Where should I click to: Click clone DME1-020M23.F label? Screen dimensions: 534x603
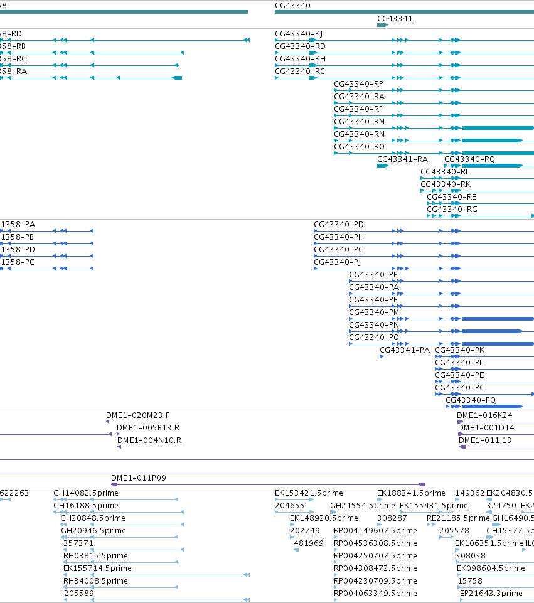click(x=137, y=415)
